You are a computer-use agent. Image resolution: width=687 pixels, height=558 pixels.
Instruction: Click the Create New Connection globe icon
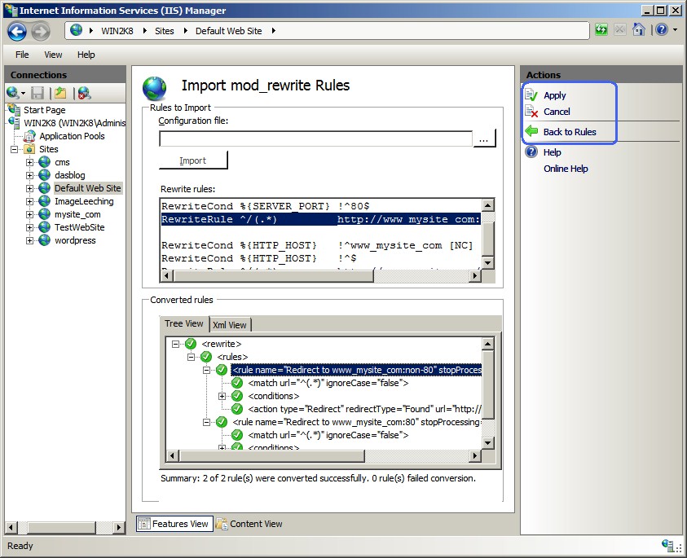[x=12, y=92]
